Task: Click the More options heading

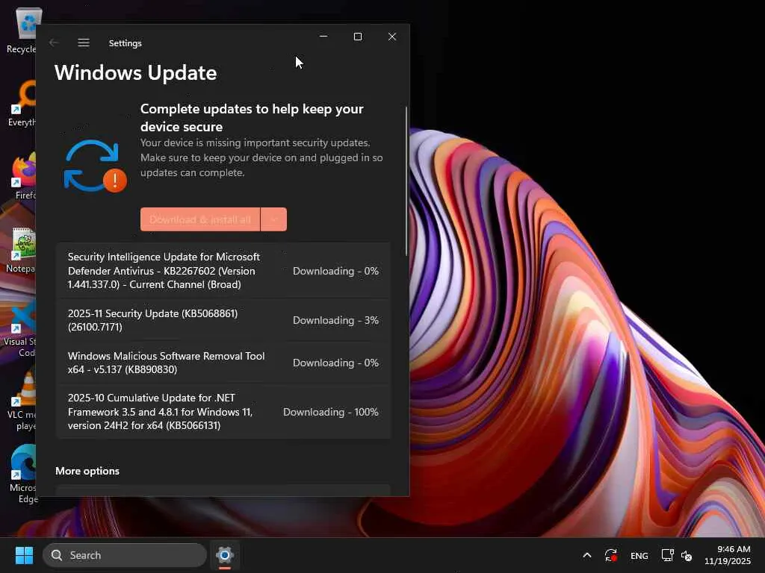Action: tap(87, 471)
